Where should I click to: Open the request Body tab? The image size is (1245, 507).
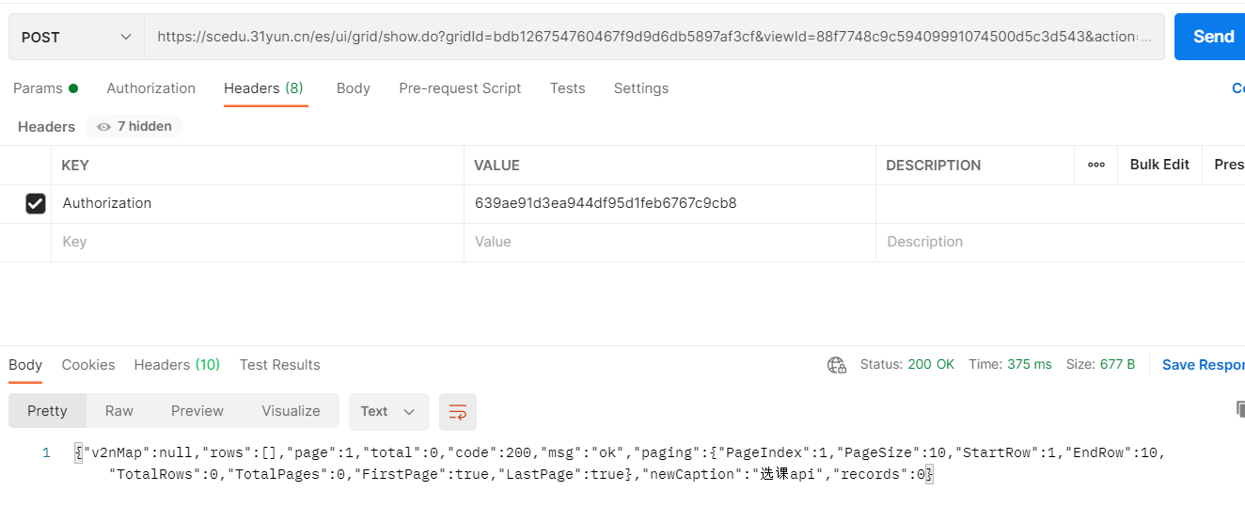[353, 88]
